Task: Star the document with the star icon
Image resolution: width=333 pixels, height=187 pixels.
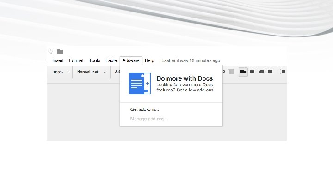Action: coord(50,52)
